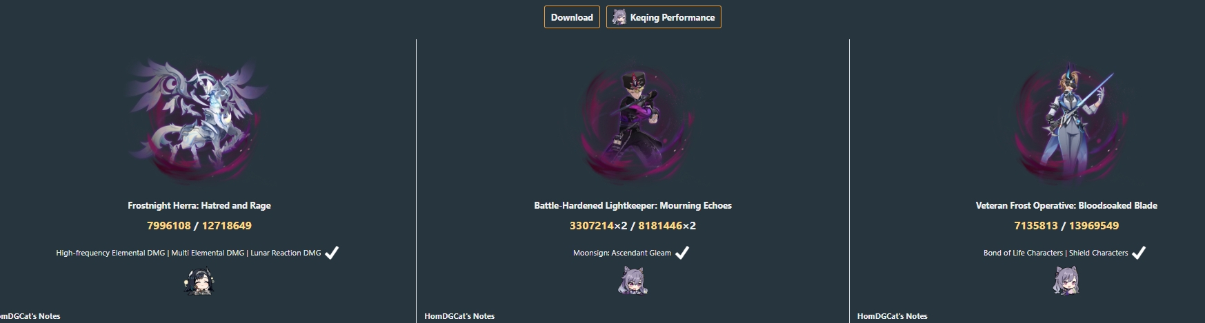The width and height of the screenshot is (1205, 323).
Task: Click the Multi Elemental DMG tag
Action: coord(208,253)
